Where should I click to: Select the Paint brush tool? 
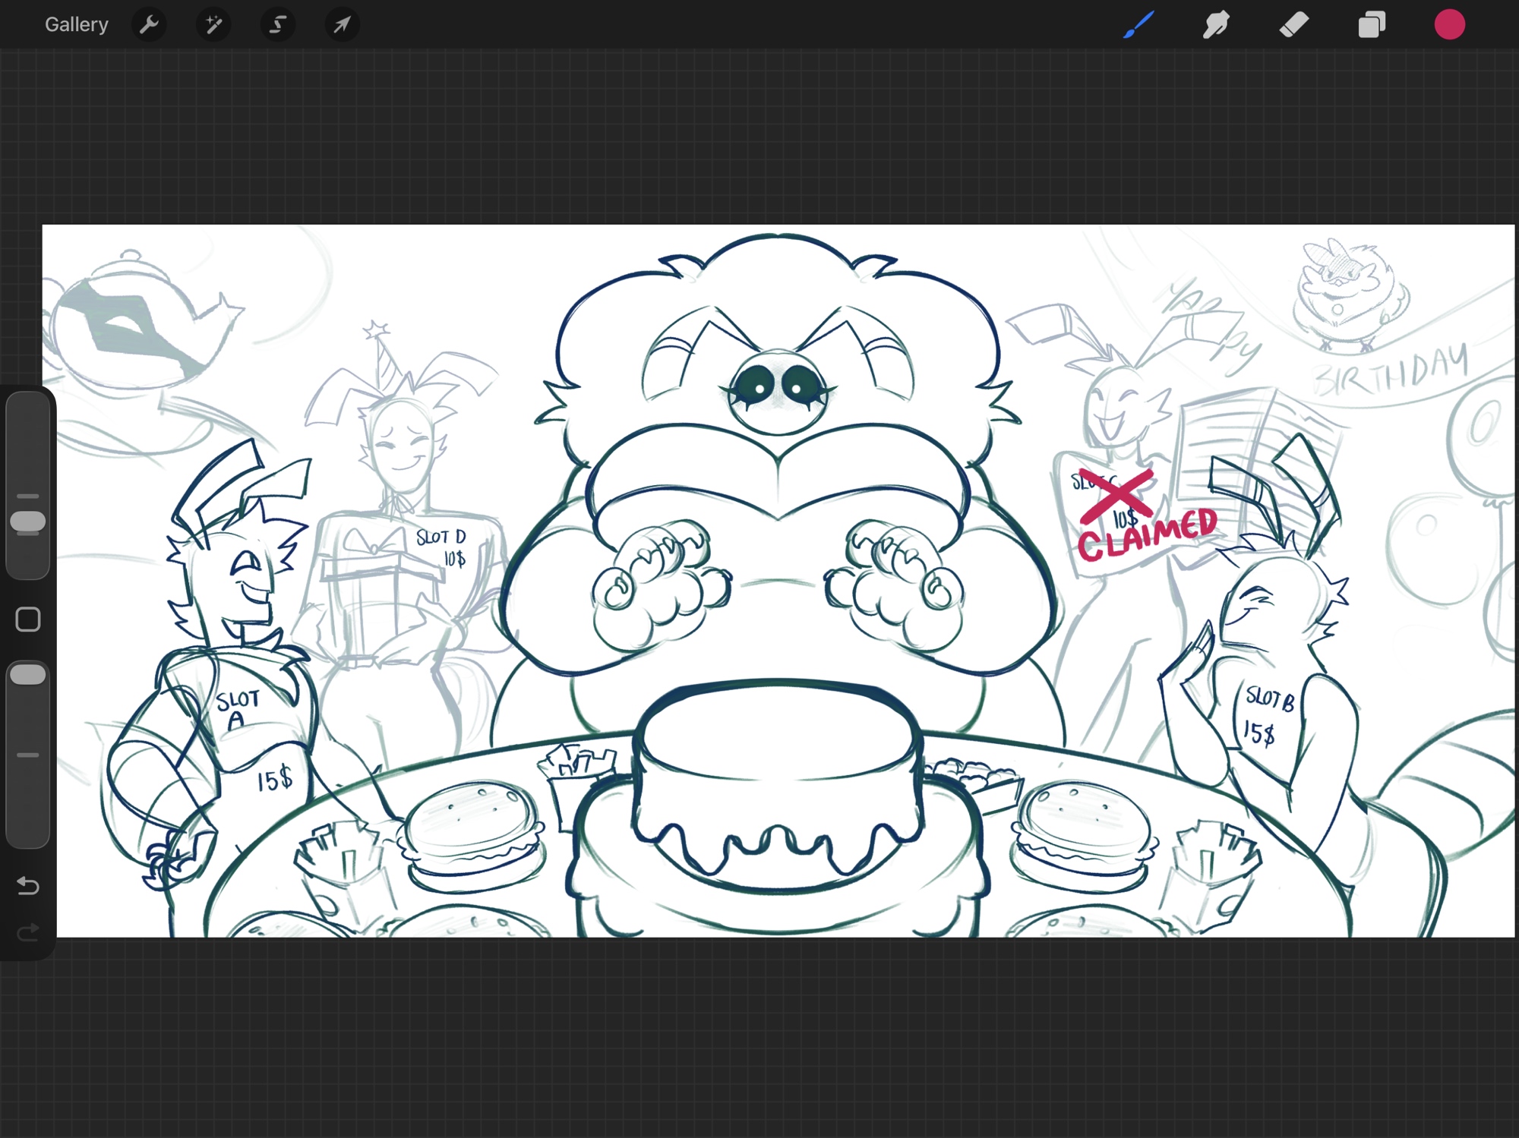tap(1138, 25)
